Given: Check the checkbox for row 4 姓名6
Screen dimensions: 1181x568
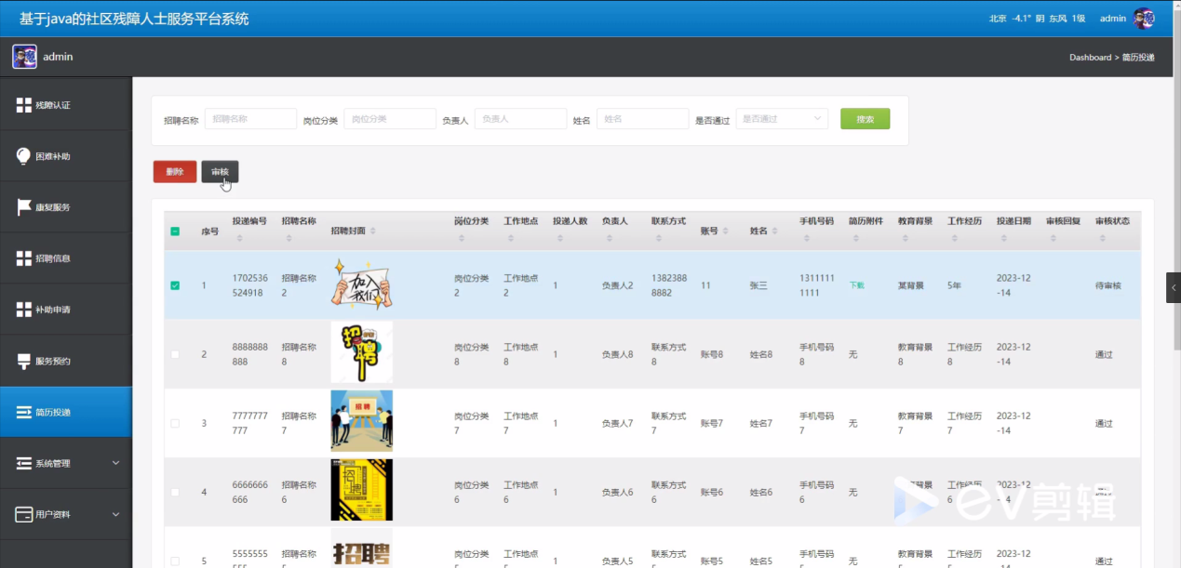Looking at the screenshot, I should click(175, 492).
